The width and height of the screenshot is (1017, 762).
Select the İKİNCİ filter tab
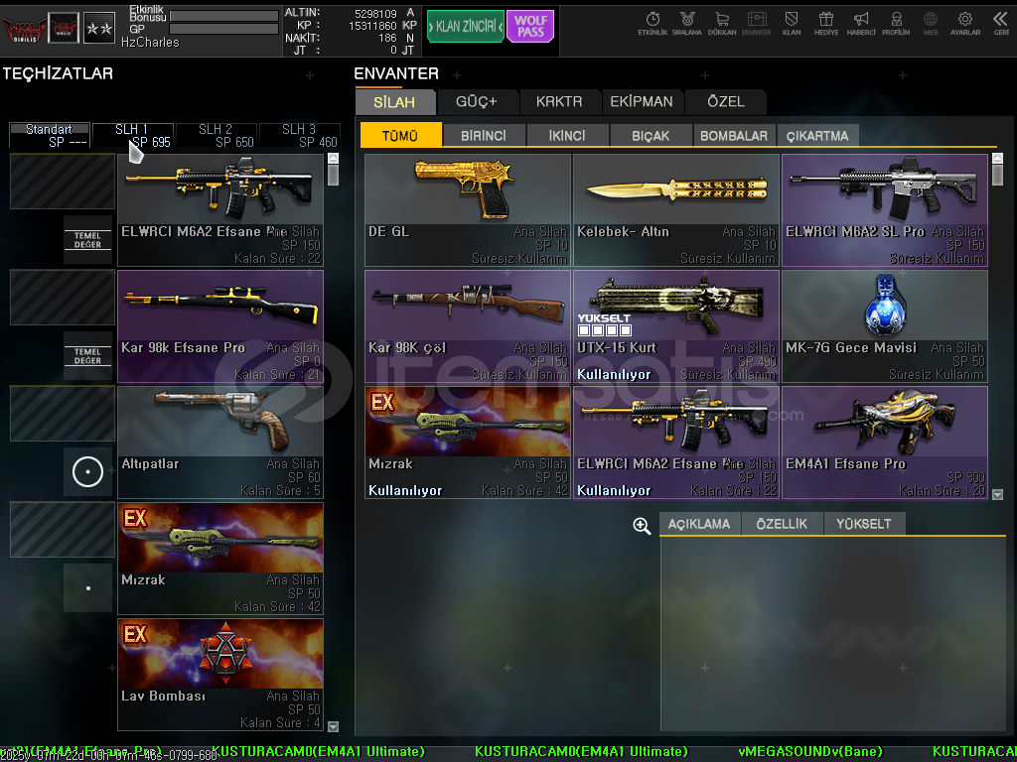click(x=567, y=135)
